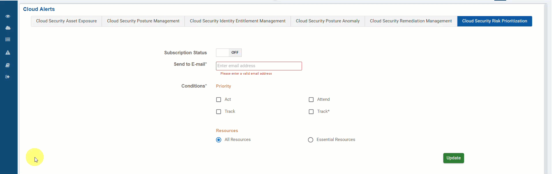The width and height of the screenshot is (552, 174).
Task: Enable the Attend priority checkbox
Action: pyautogui.click(x=311, y=100)
